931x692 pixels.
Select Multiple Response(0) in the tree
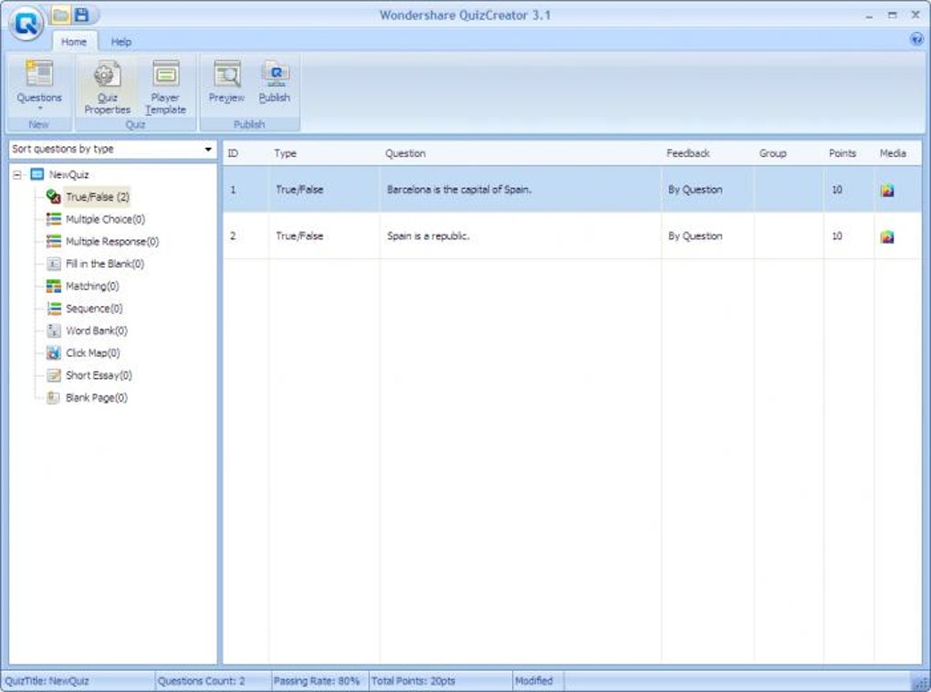(112, 241)
